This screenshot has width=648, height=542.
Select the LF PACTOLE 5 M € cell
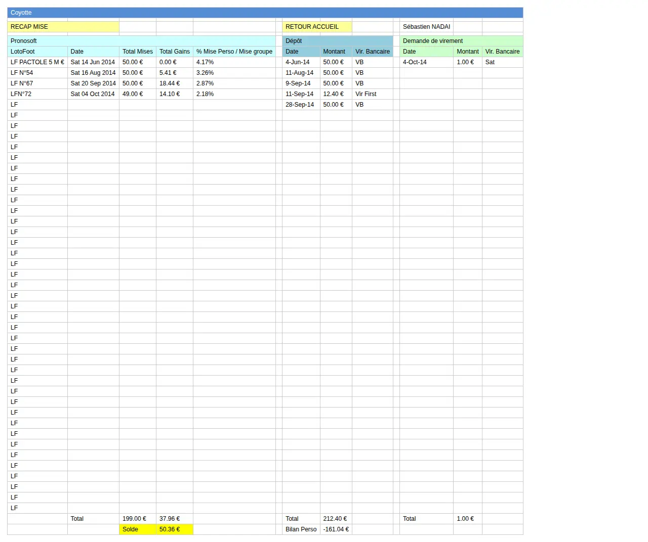37,62
